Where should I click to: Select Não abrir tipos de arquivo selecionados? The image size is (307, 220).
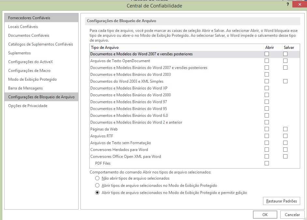point(97,178)
